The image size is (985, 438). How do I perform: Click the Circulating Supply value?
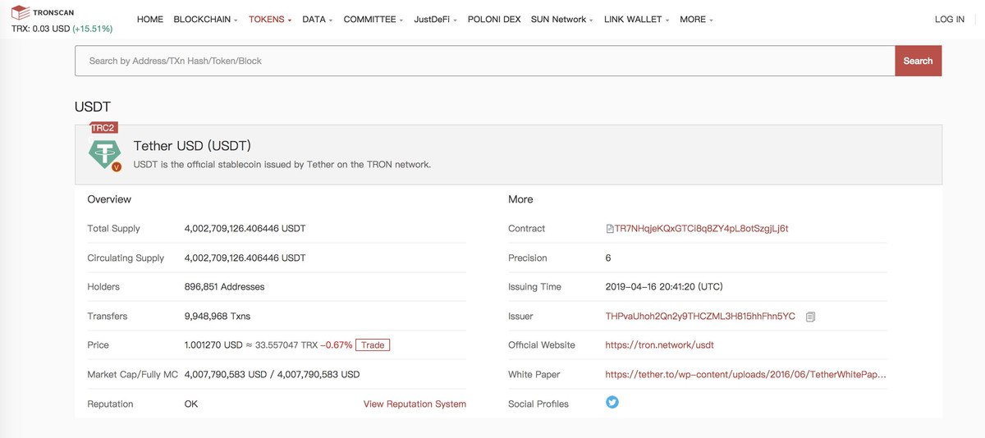point(245,258)
